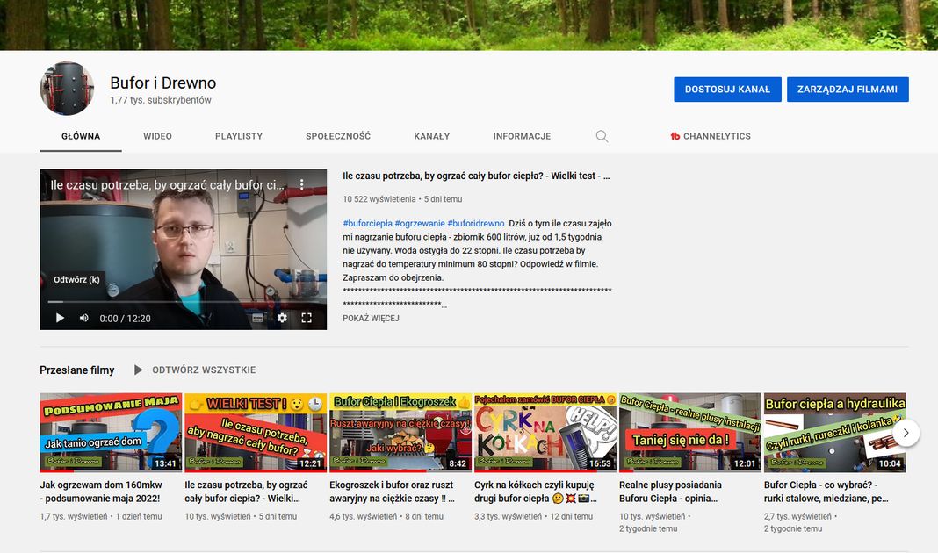This screenshot has width=938, height=553.
Task: Open the Podsumowanie Maja video thumbnail
Action: pyautogui.click(x=111, y=433)
